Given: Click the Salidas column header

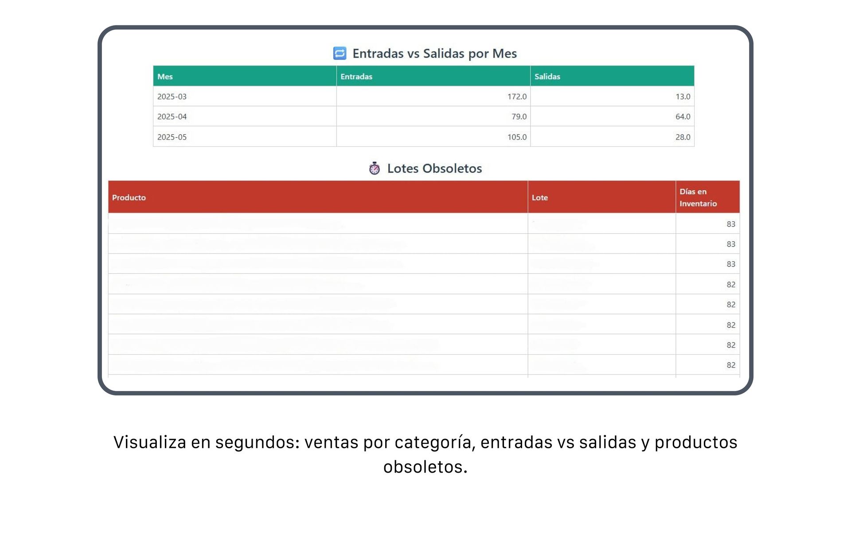Looking at the screenshot, I should click(x=547, y=76).
